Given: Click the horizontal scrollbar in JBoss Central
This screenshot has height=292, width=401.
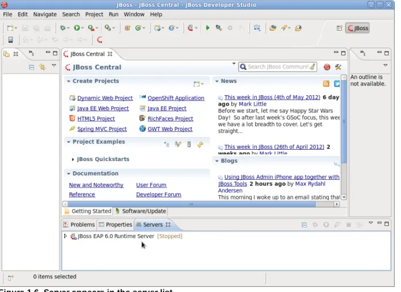Looking at the screenshot, I should point(191,204).
